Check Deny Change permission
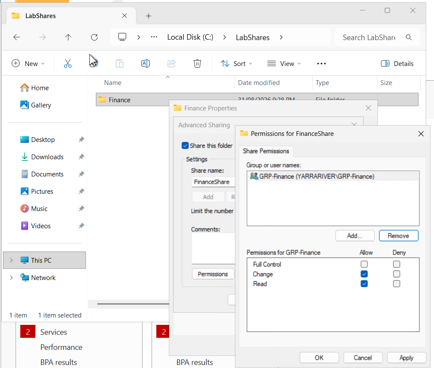434x368 pixels. 396,274
